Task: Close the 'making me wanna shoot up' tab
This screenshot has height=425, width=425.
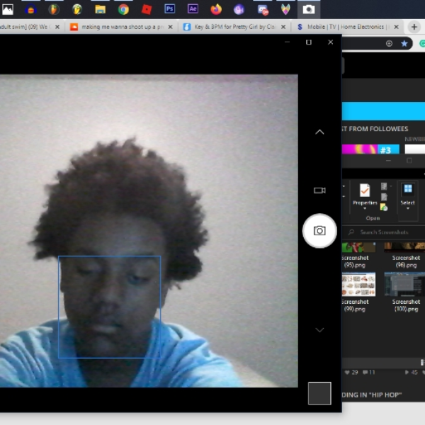Action: coord(170,27)
